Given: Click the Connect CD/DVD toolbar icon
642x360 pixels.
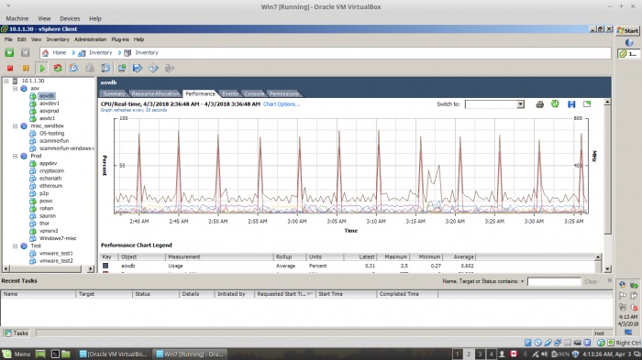Looking at the screenshot, I should (x=153, y=69).
